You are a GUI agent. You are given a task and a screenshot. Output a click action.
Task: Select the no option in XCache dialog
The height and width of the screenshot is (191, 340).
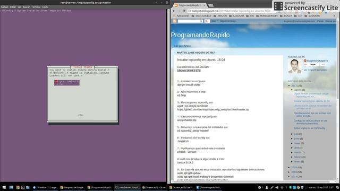point(66,84)
